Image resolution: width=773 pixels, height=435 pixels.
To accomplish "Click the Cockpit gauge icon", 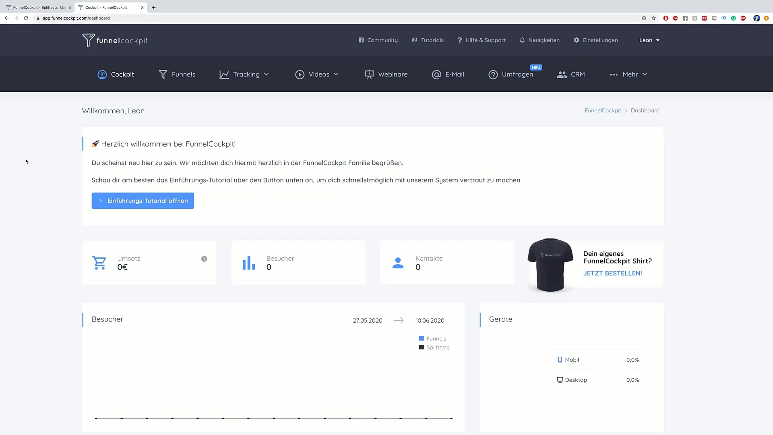I will [102, 75].
